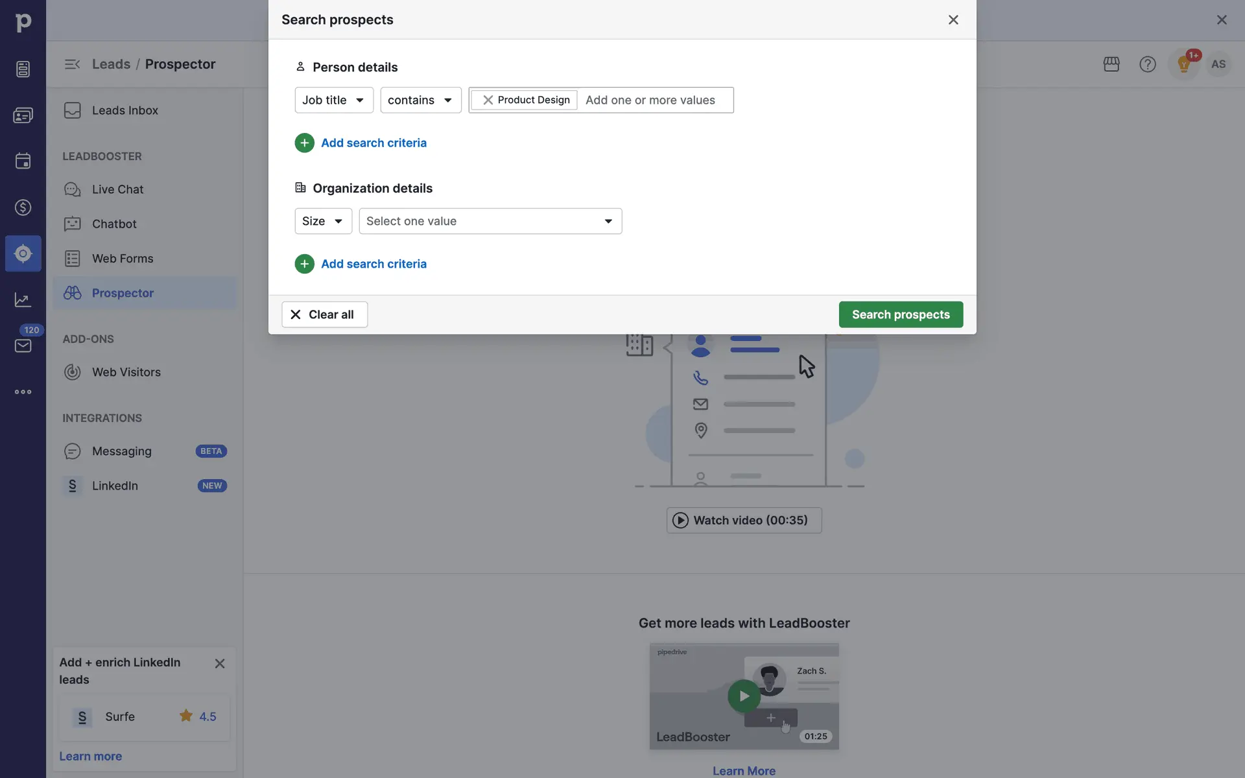Expand the Job title dropdown
This screenshot has height=778, width=1245.
coord(333,100)
